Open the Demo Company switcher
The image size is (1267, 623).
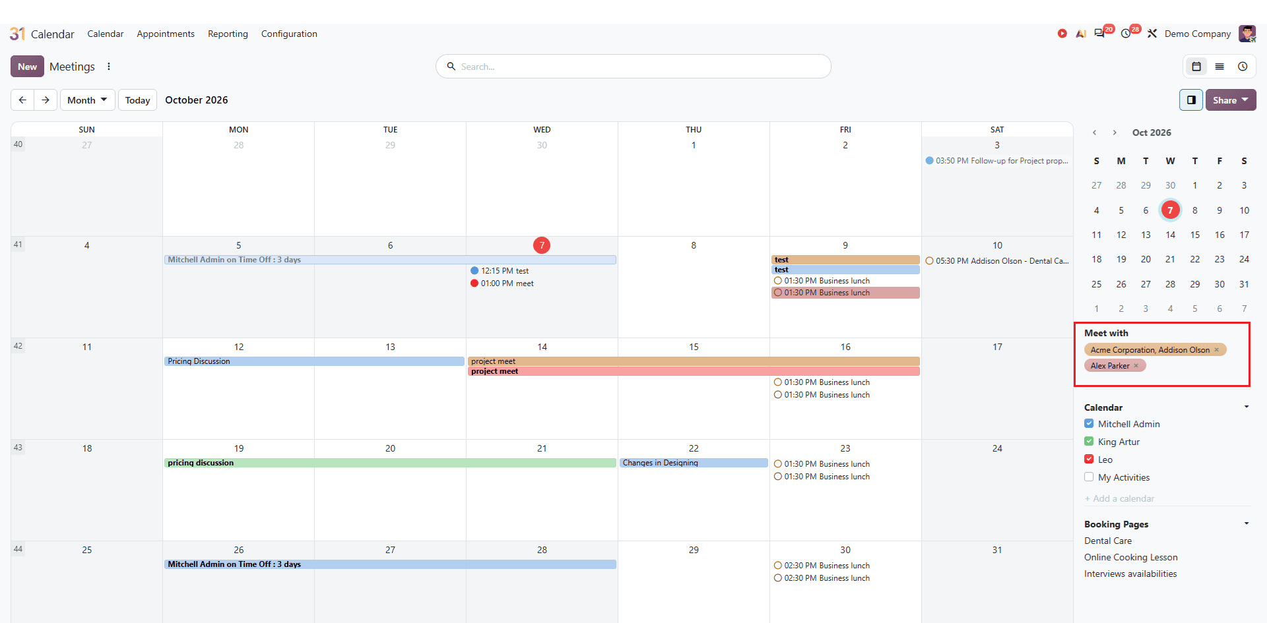(x=1198, y=34)
